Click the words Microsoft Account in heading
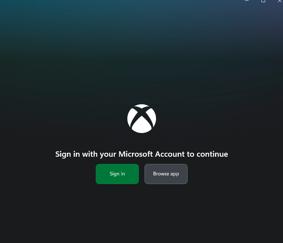The width and height of the screenshot is (283, 243). pyautogui.click(x=152, y=154)
